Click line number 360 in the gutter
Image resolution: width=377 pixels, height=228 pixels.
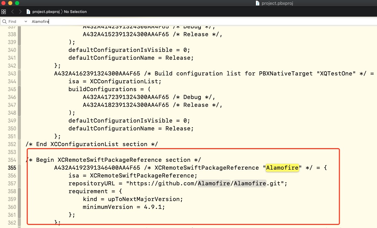coord(12,207)
